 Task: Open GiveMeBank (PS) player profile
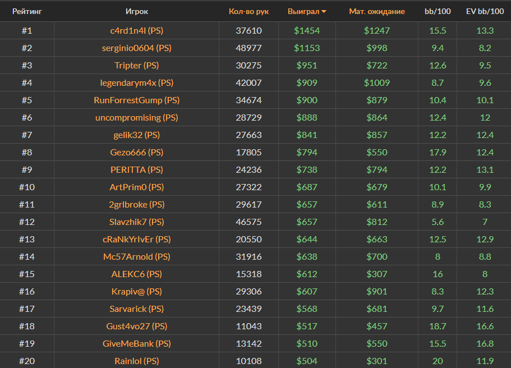coord(137,344)
